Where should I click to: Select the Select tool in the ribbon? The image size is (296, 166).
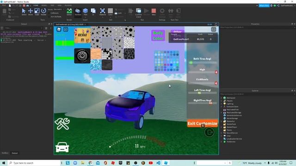24,12
